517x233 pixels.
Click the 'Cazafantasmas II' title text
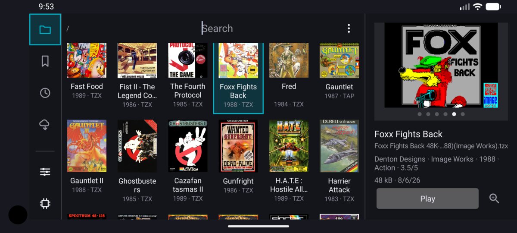click(x=188, y=185)
